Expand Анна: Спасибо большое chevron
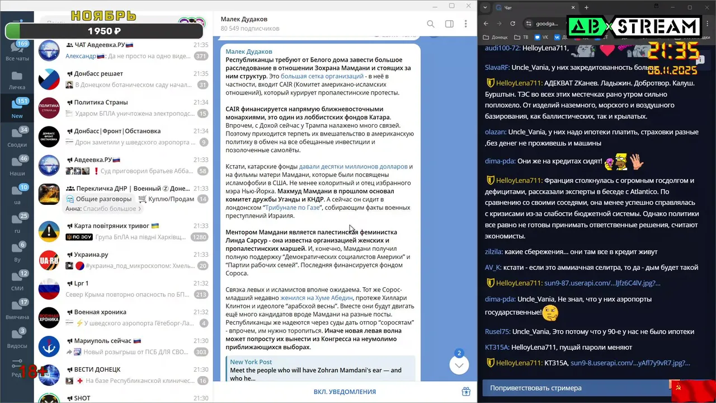The image size is (716, 403). click(x=140, y=209)
